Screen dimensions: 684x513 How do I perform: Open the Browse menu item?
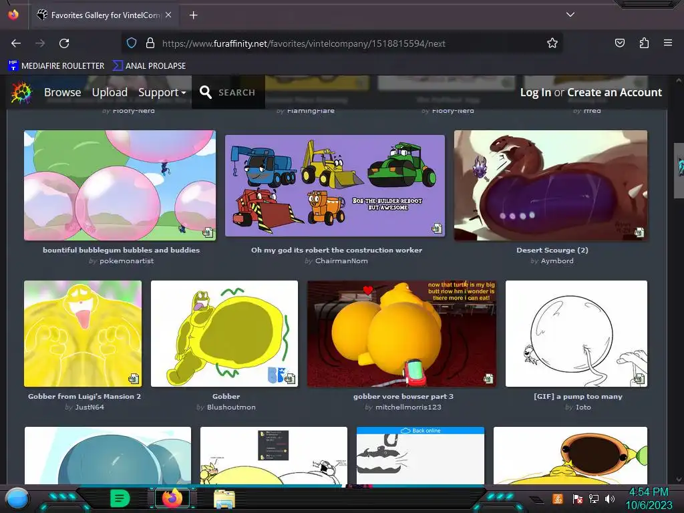[62, 92]
